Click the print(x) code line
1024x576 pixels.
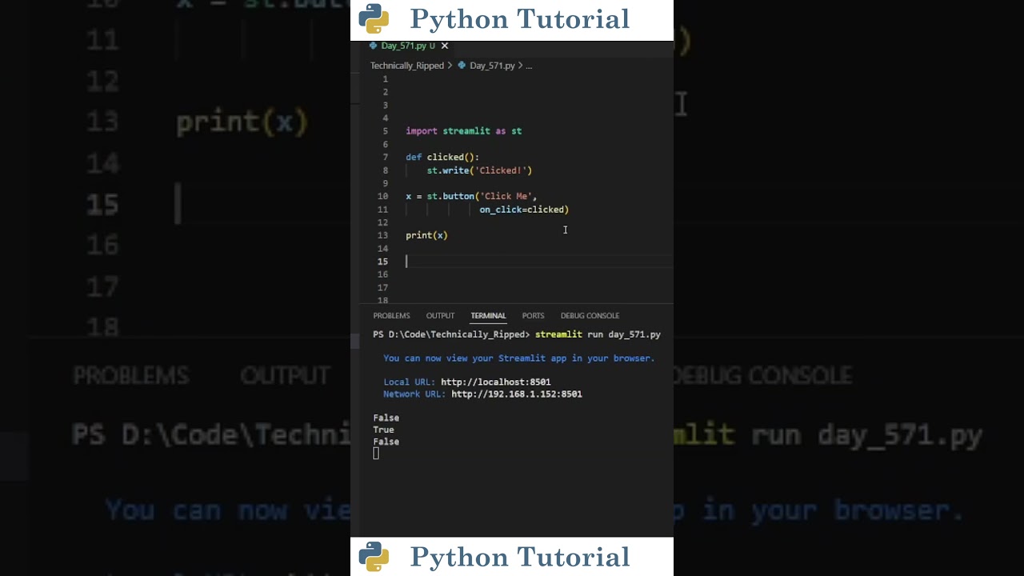pos(426,235)
